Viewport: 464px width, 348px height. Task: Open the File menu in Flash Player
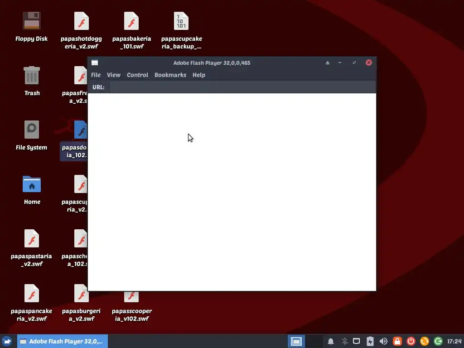click(x=96, y=75)
